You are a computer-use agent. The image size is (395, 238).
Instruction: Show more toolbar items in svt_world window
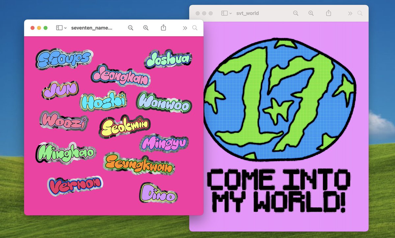(x=350, y=13)
